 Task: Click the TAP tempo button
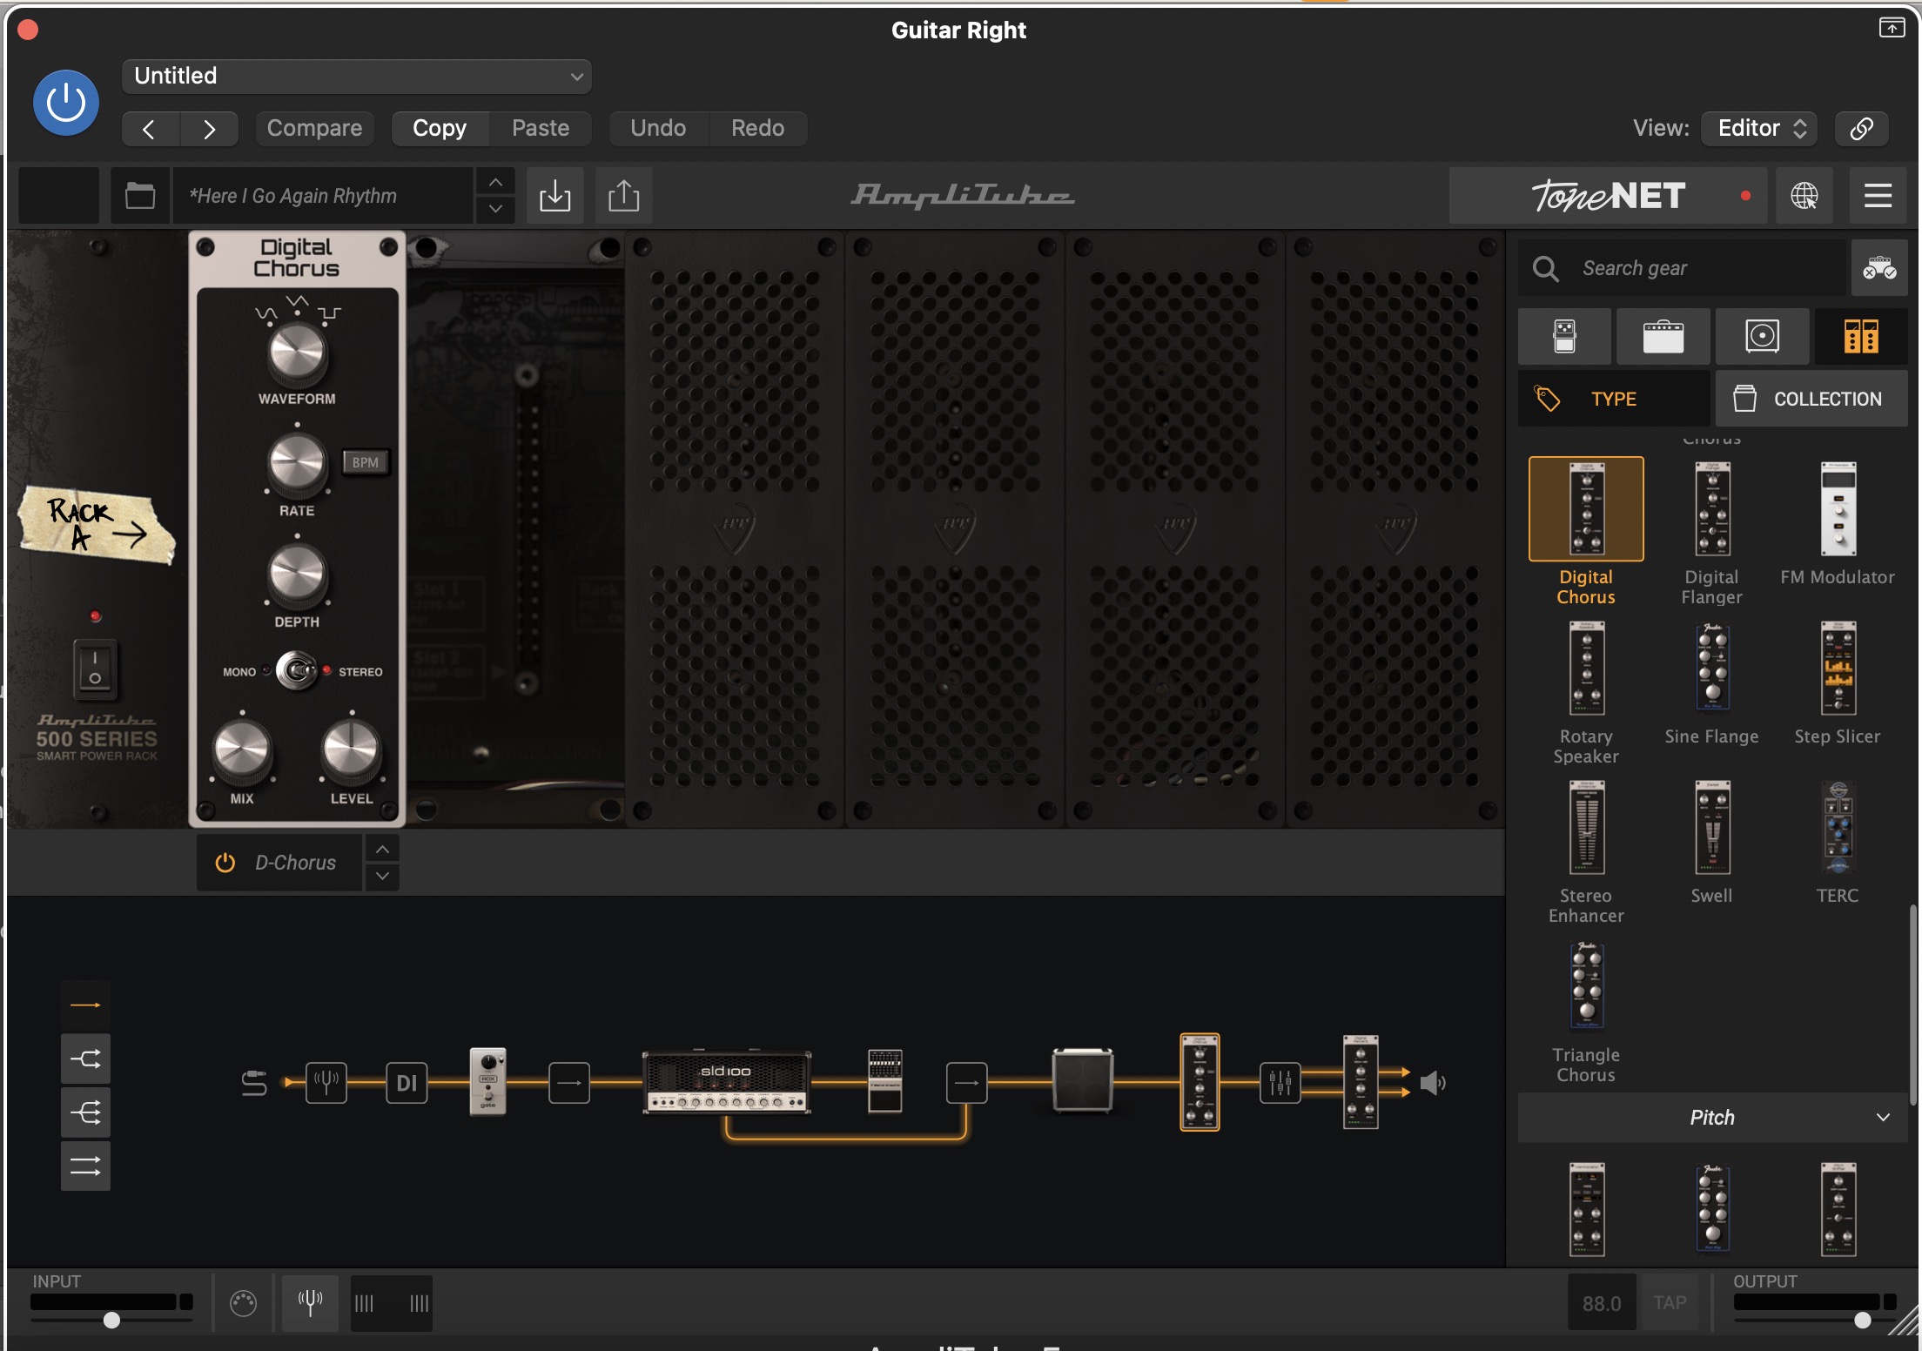[1670, 1303]
